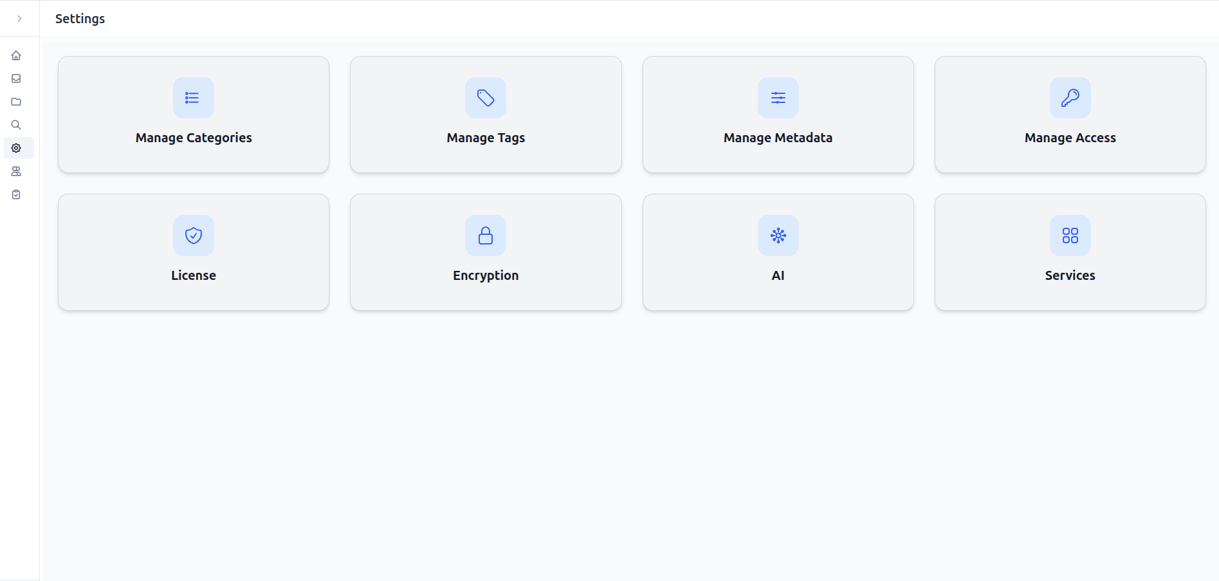The image size is (1219, 581).
Task: Expand the sidebar with the chevron arrow
Action: pyautogui.click(x=19, y=19)
